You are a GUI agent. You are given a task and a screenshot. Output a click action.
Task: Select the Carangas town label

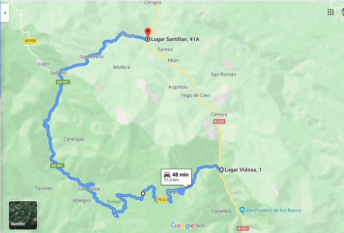tap(74, 139)
